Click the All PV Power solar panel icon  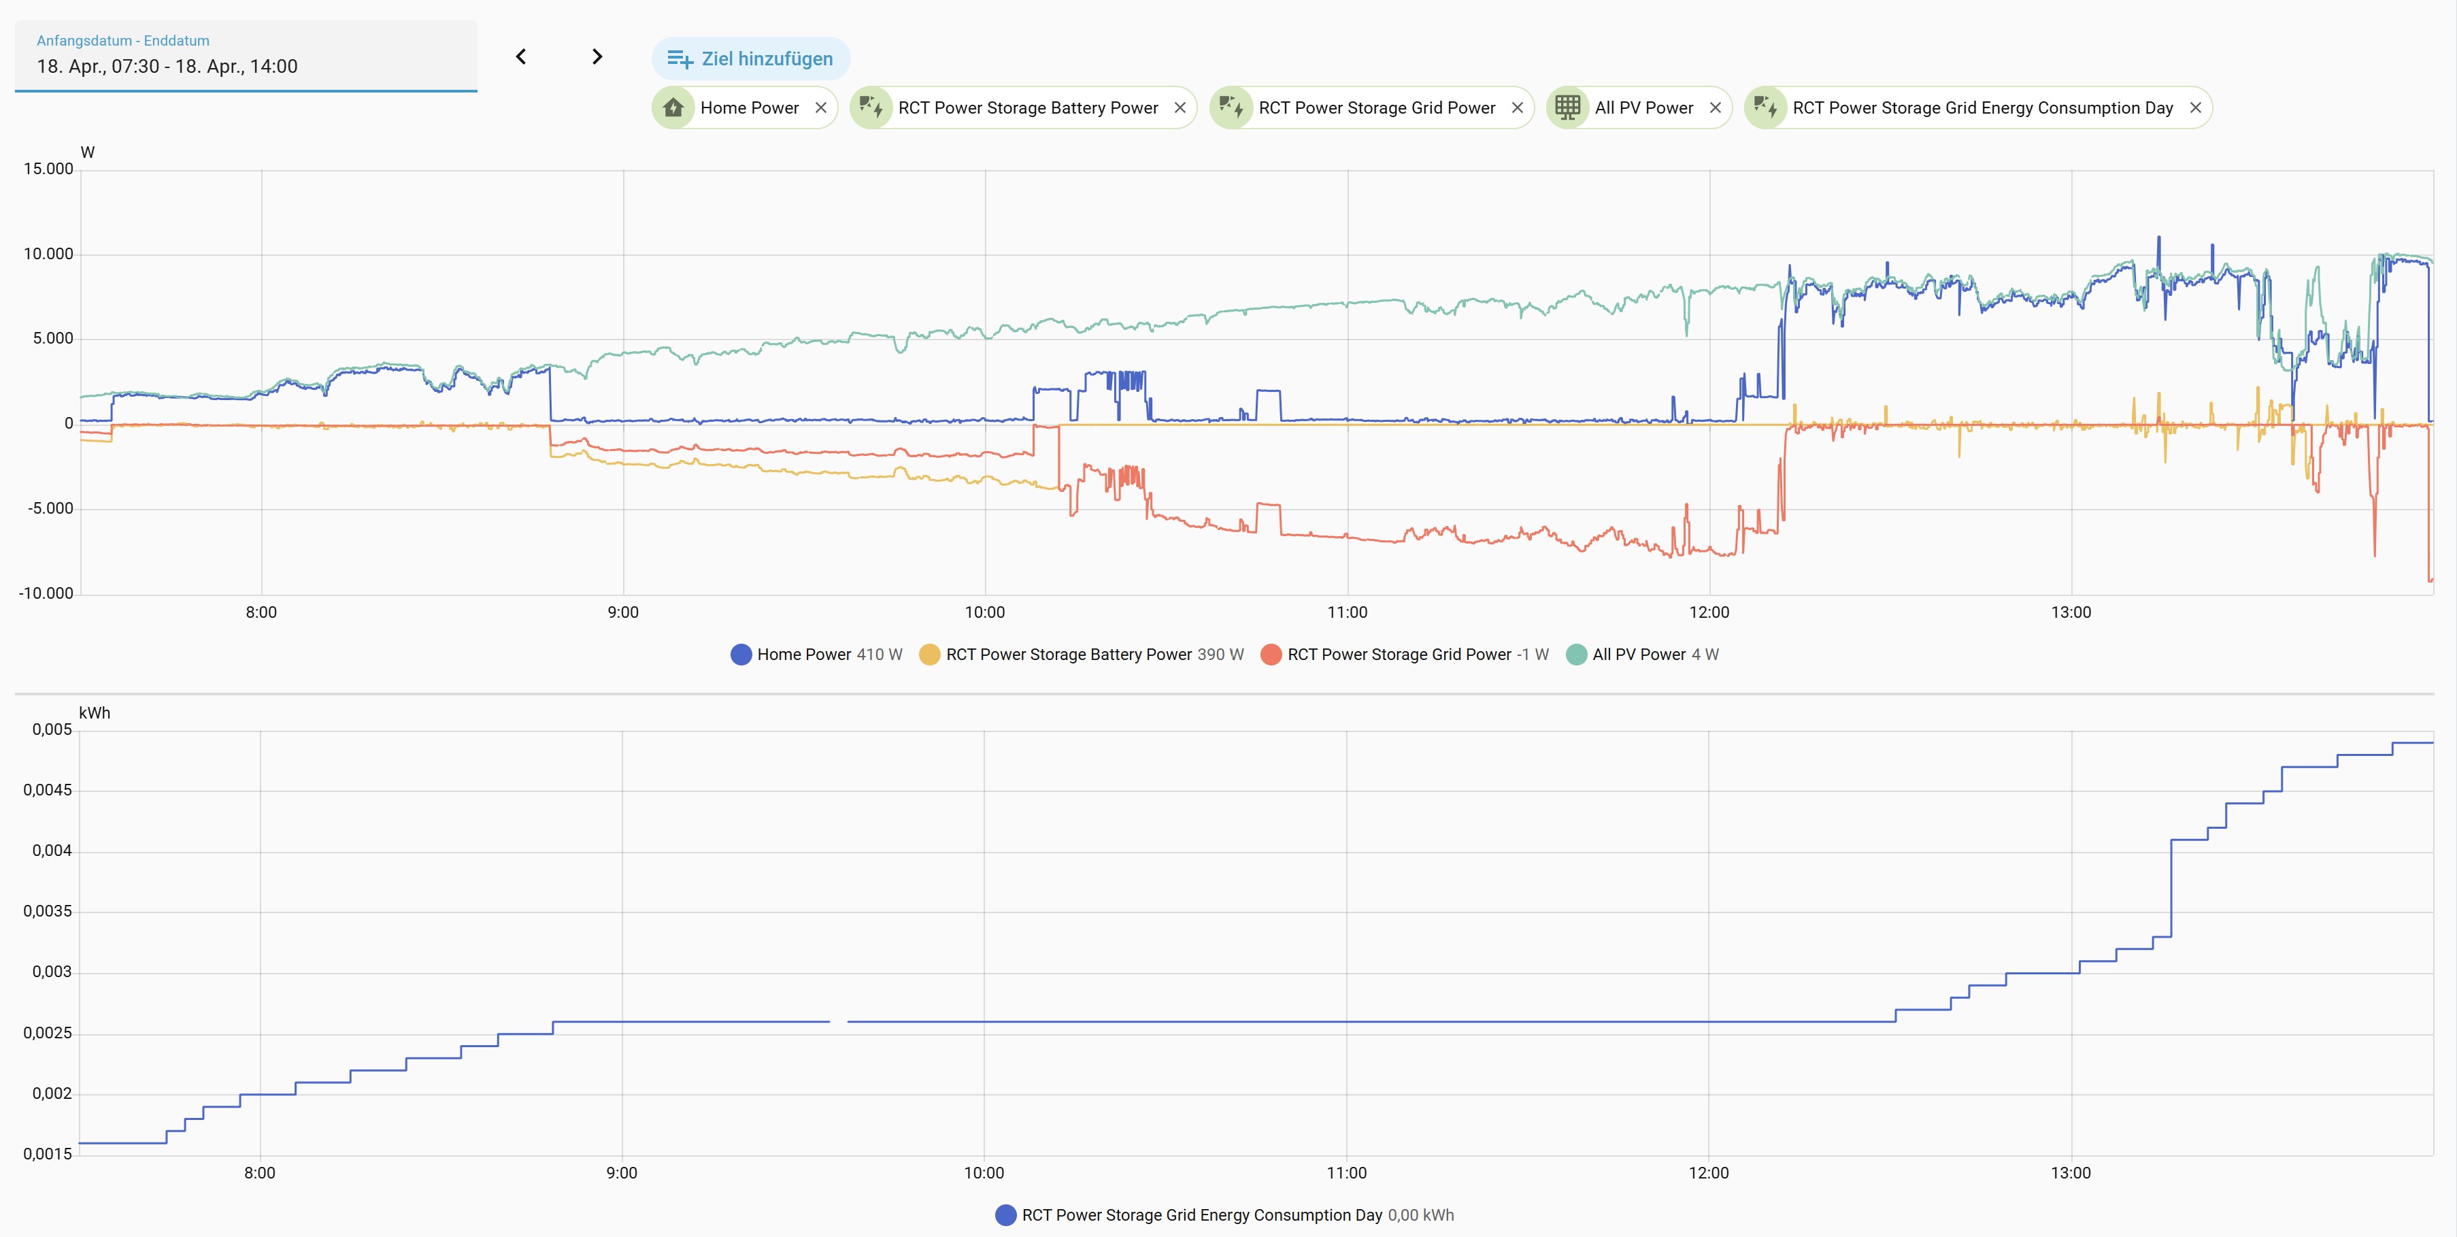(1567, 108)
